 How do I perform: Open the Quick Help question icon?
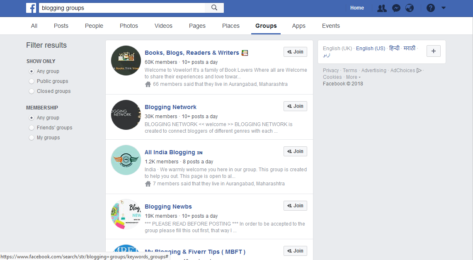(430, 8)
